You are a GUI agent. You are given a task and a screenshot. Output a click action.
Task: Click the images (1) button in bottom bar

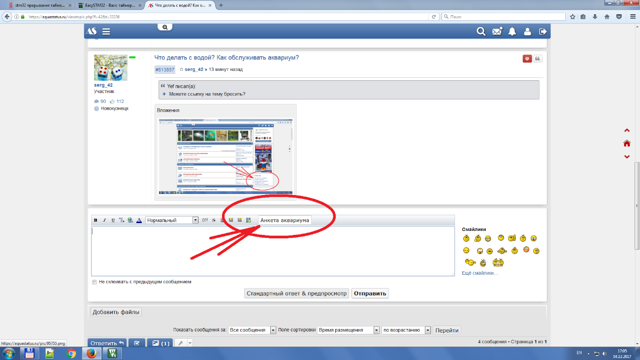(x=160, y=343)
